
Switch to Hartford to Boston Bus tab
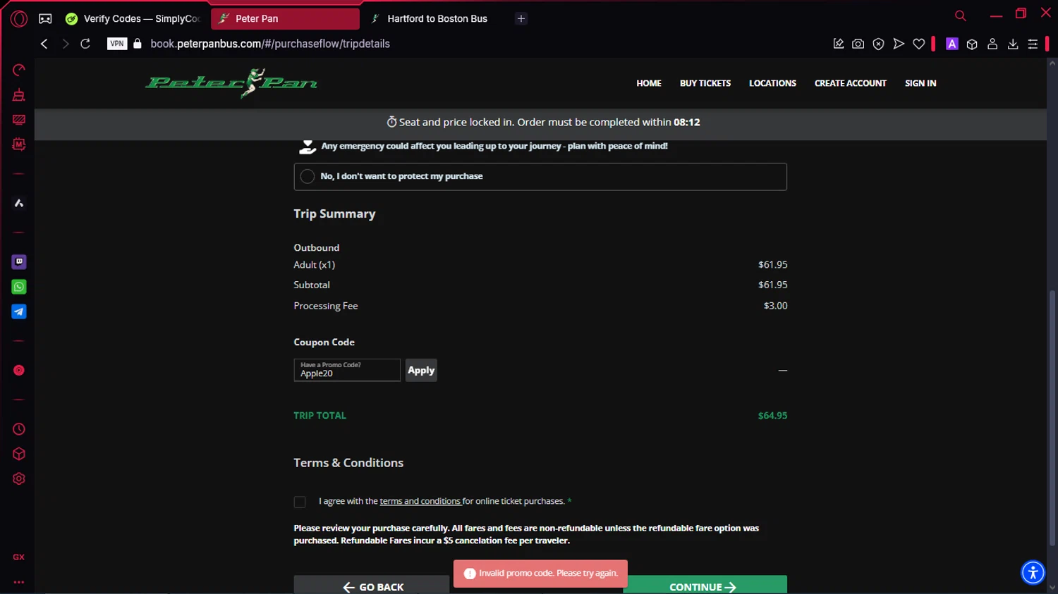click(x=437, y=19)
